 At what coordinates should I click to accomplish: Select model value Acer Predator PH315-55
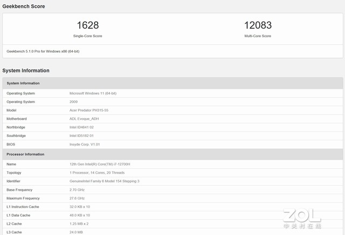point(89,110)
